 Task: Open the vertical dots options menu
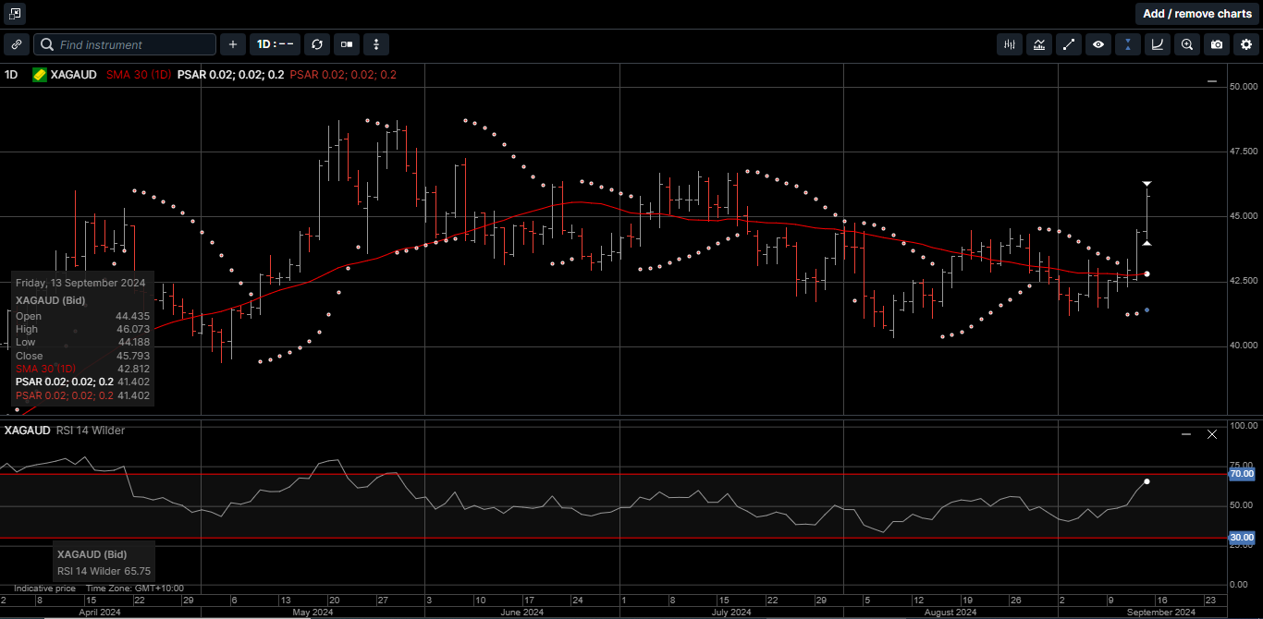376,44
